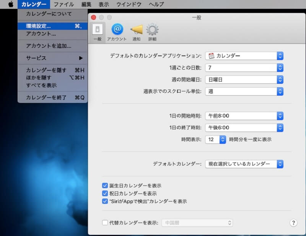Open the ファイル menu

coord(64,4)
